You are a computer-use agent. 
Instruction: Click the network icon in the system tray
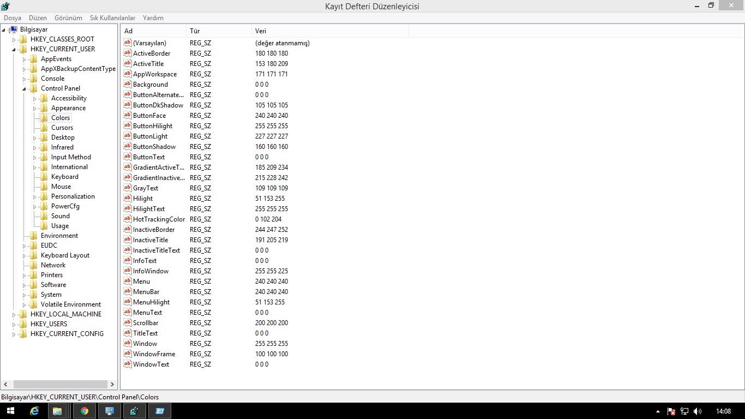[x=684, y=411]
